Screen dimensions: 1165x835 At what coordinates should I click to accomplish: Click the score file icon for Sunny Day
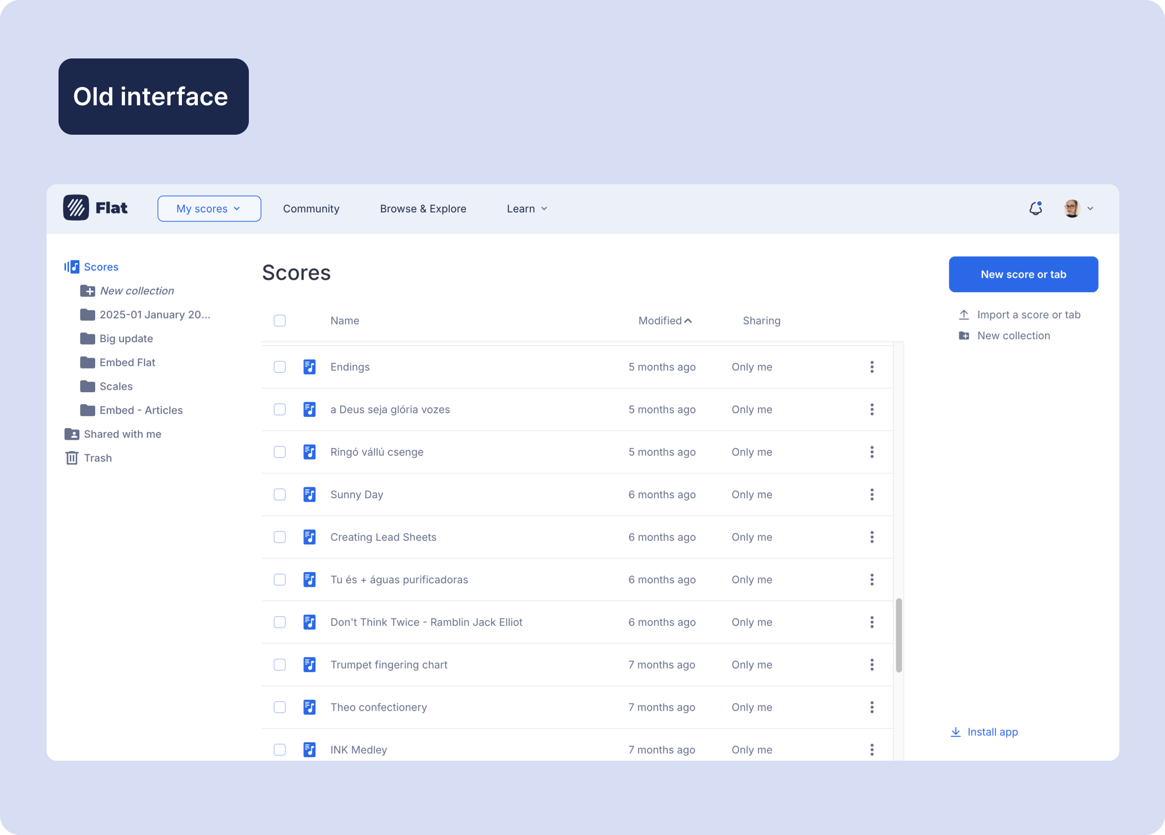pos(309,495)
